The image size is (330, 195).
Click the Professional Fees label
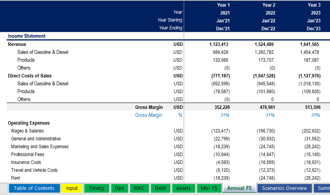point(28,155)
